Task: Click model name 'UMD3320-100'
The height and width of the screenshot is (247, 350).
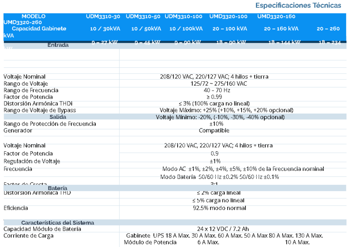Action: point(228,17)
